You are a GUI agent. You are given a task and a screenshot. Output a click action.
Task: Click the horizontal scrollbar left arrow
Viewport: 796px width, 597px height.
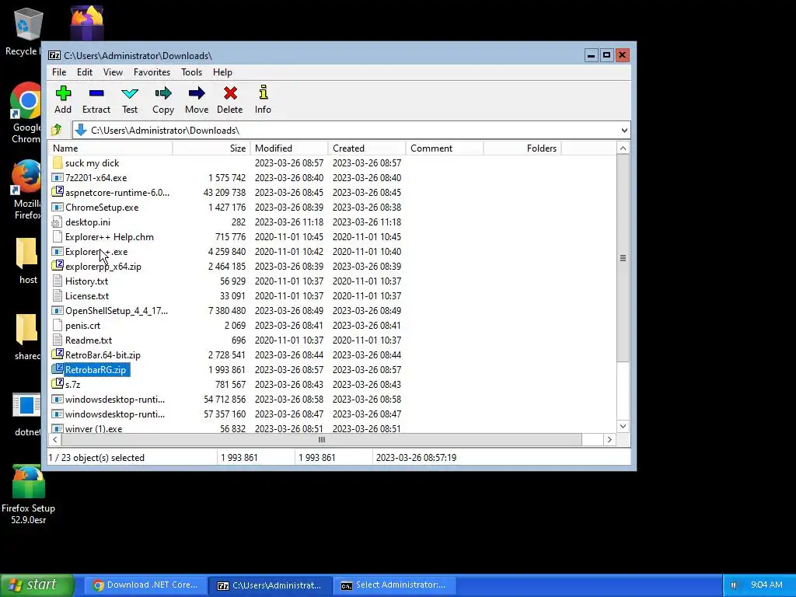pyautogui.click(x=55, y=440)
